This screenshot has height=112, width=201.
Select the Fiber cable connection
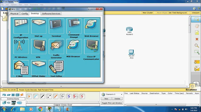tap(56, 96)
